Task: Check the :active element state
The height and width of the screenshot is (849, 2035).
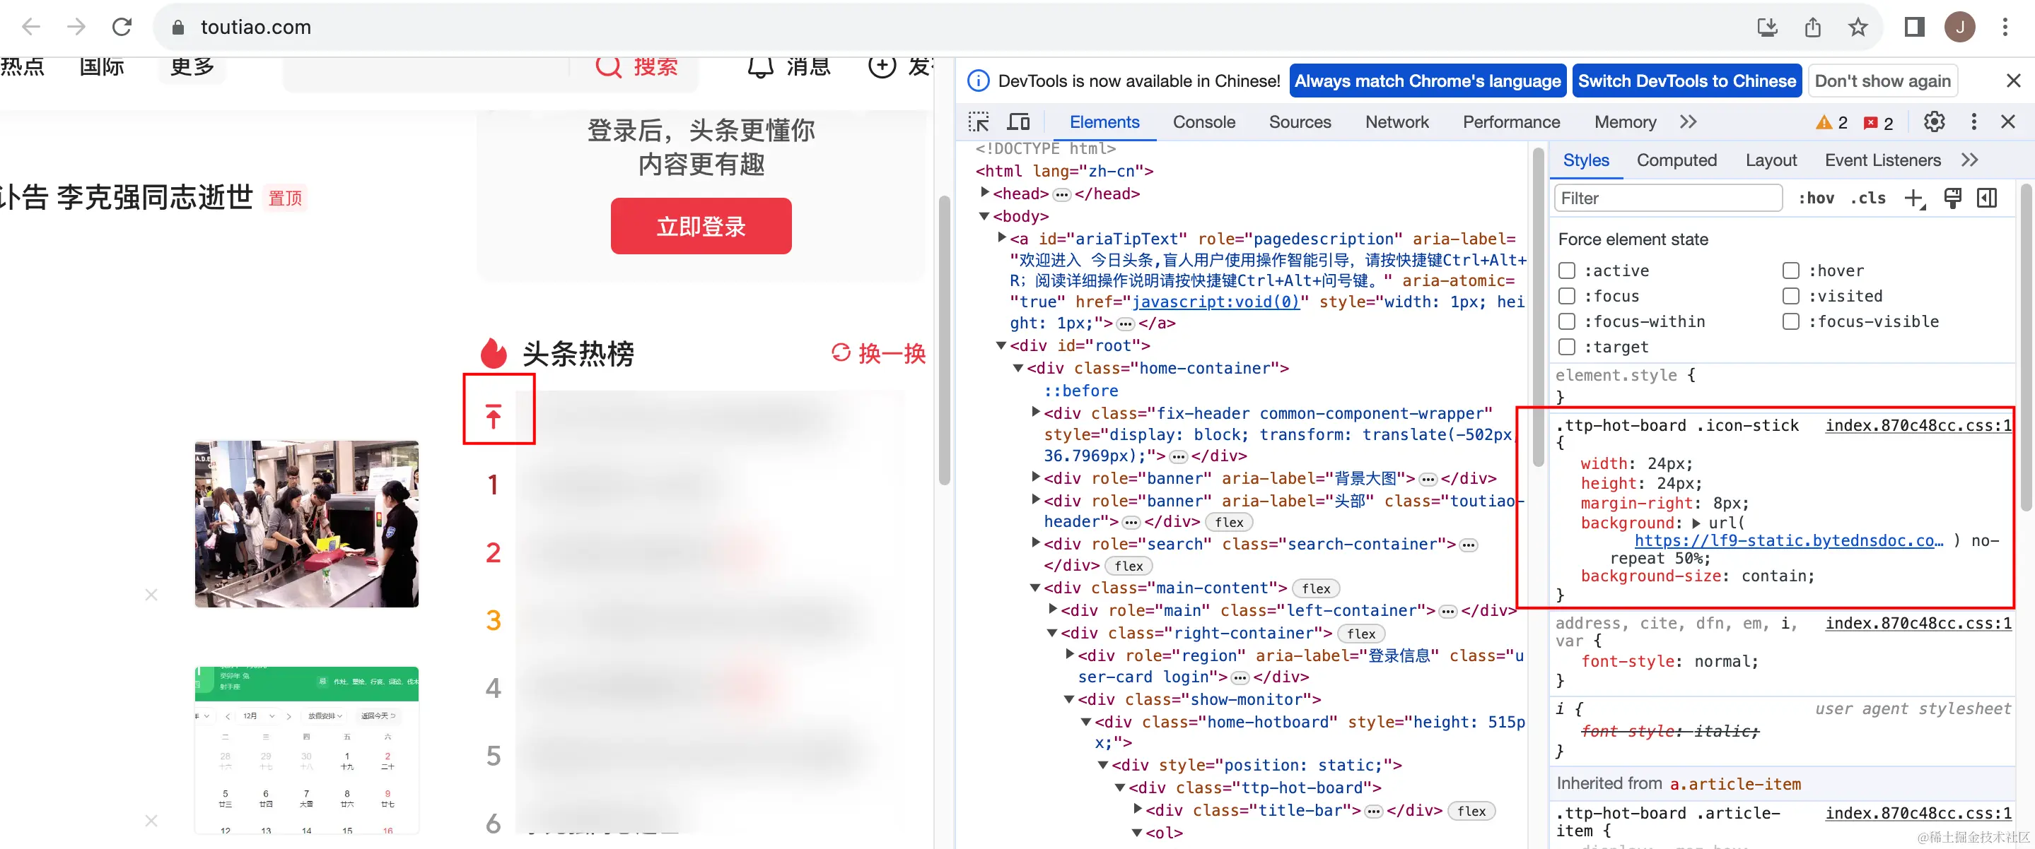Action: coord(1566,271)
